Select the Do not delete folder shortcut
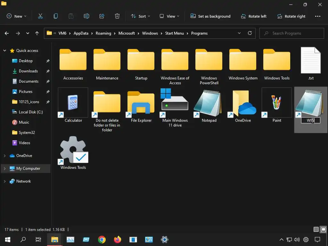 (x=107, y=111)
